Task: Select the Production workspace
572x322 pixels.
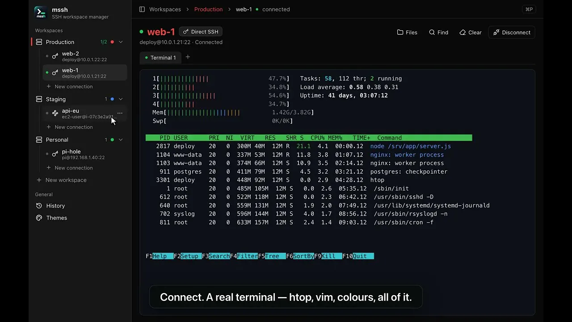Action: click(x=60, y=42)
